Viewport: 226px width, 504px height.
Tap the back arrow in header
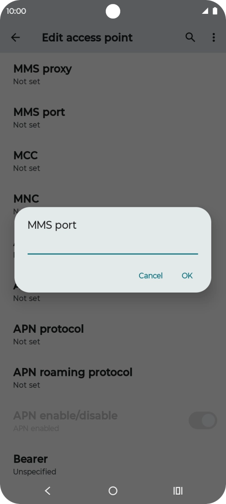pos(16,37)
